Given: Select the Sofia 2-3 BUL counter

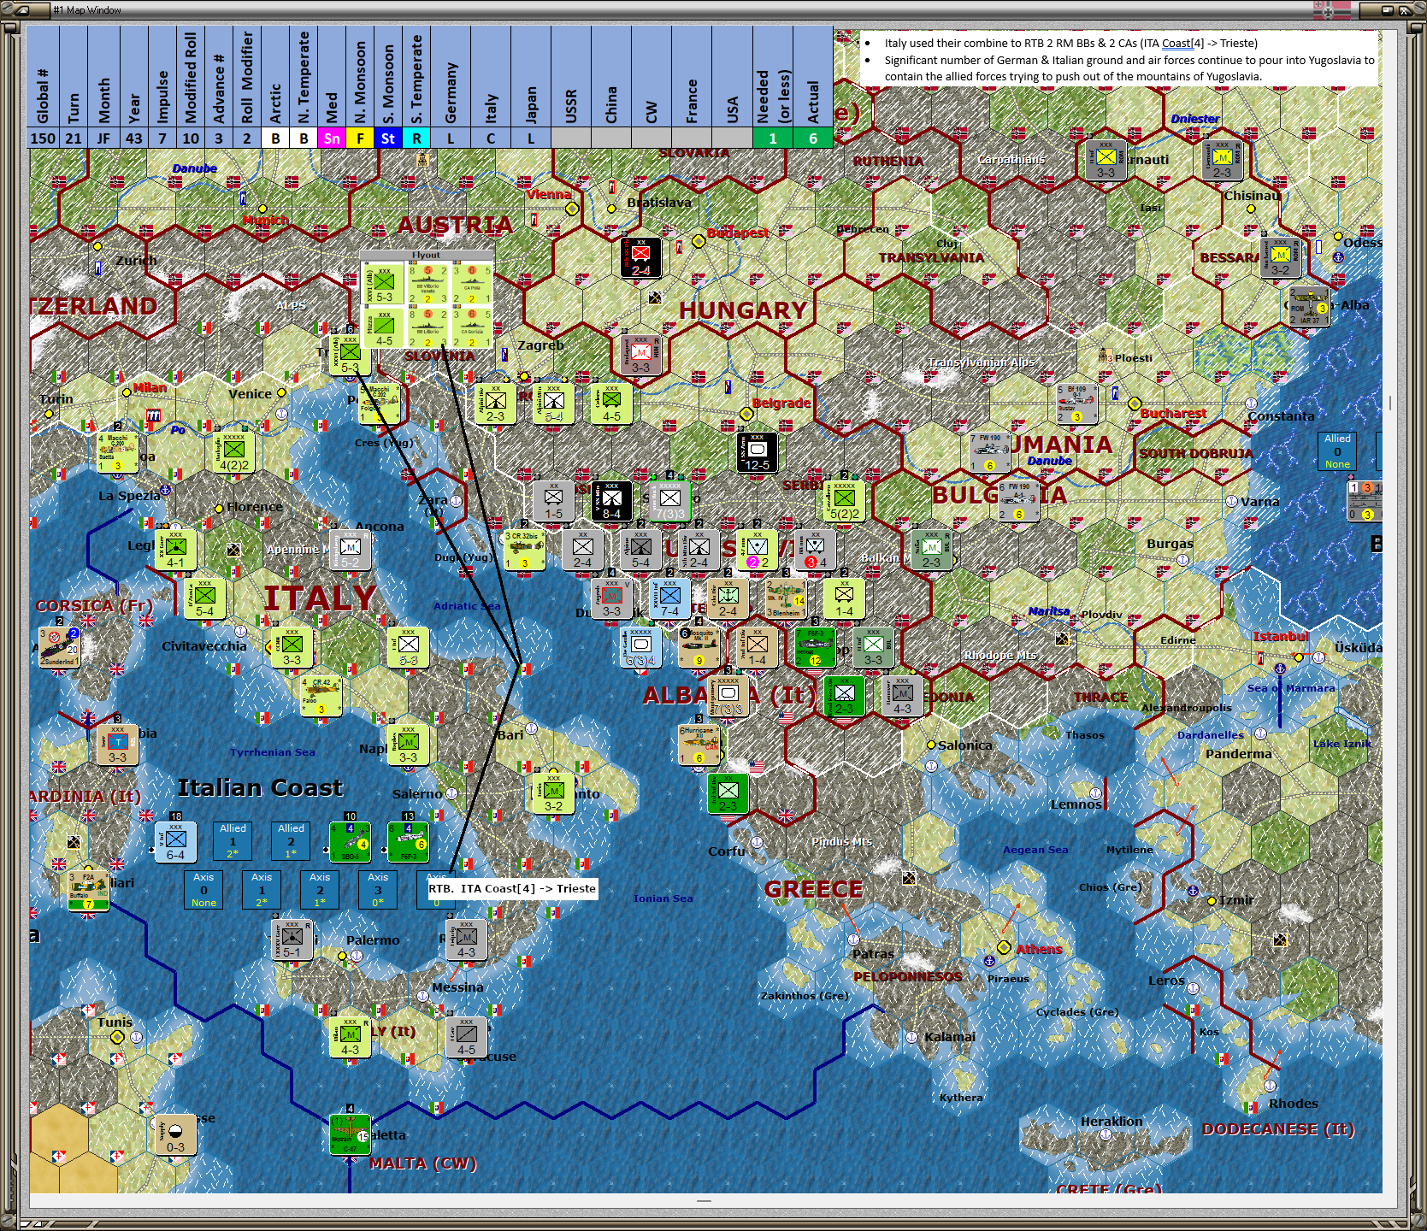Looking at the screenshot, I should click(931, 550).
